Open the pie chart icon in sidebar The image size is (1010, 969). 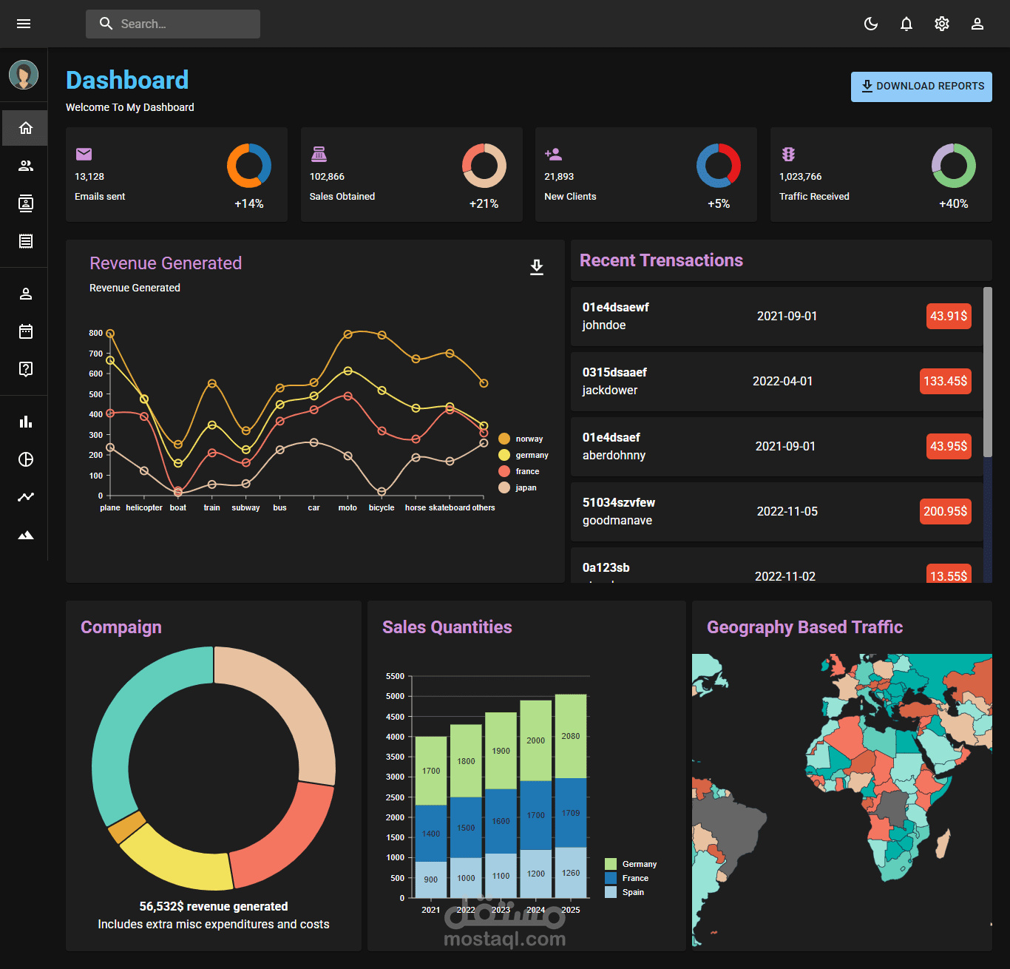coord(26,459)
